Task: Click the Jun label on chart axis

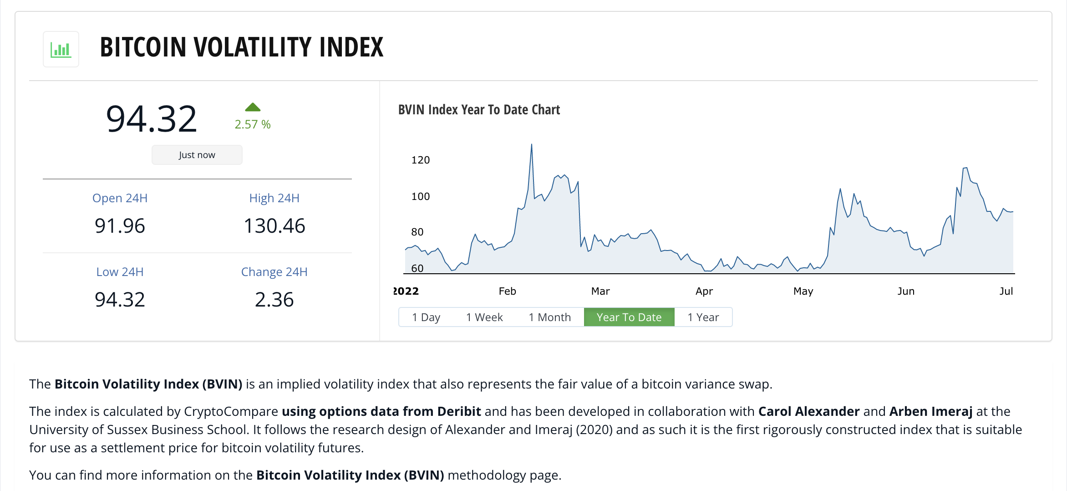Action: coord(906,291)
